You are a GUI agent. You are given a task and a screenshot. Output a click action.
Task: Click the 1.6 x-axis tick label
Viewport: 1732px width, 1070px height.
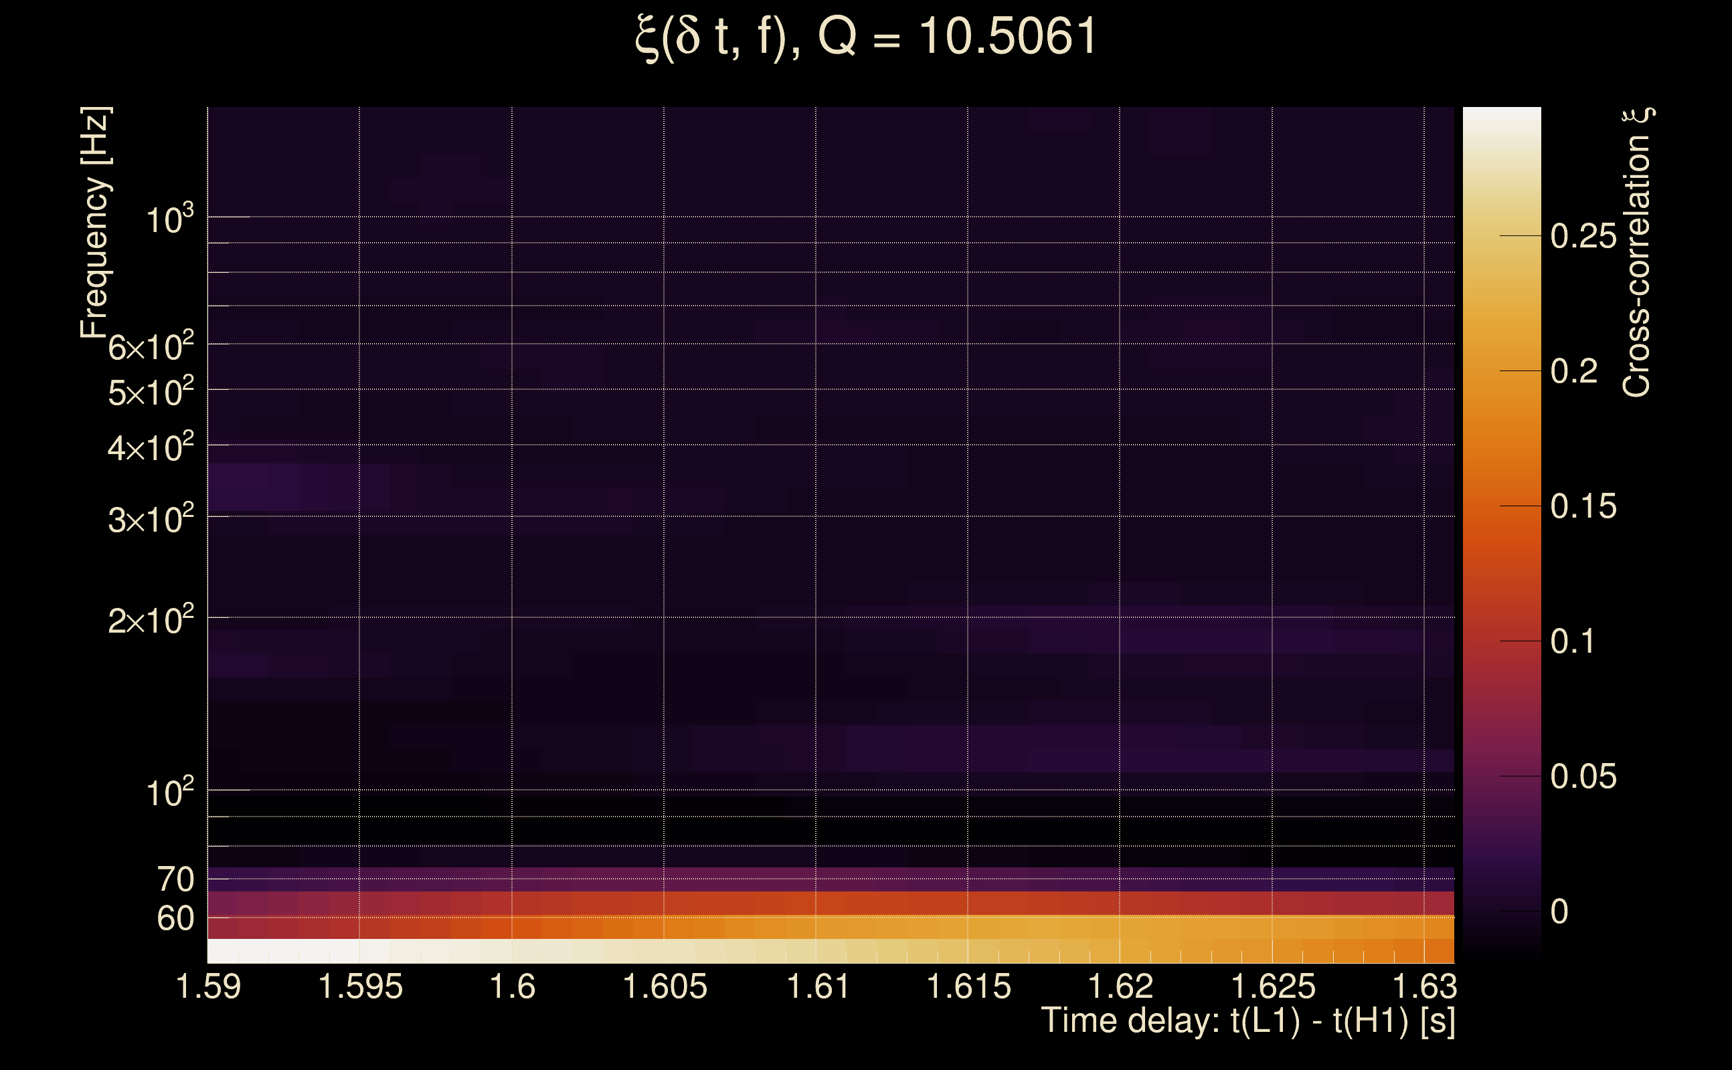[x=512, y=987]
